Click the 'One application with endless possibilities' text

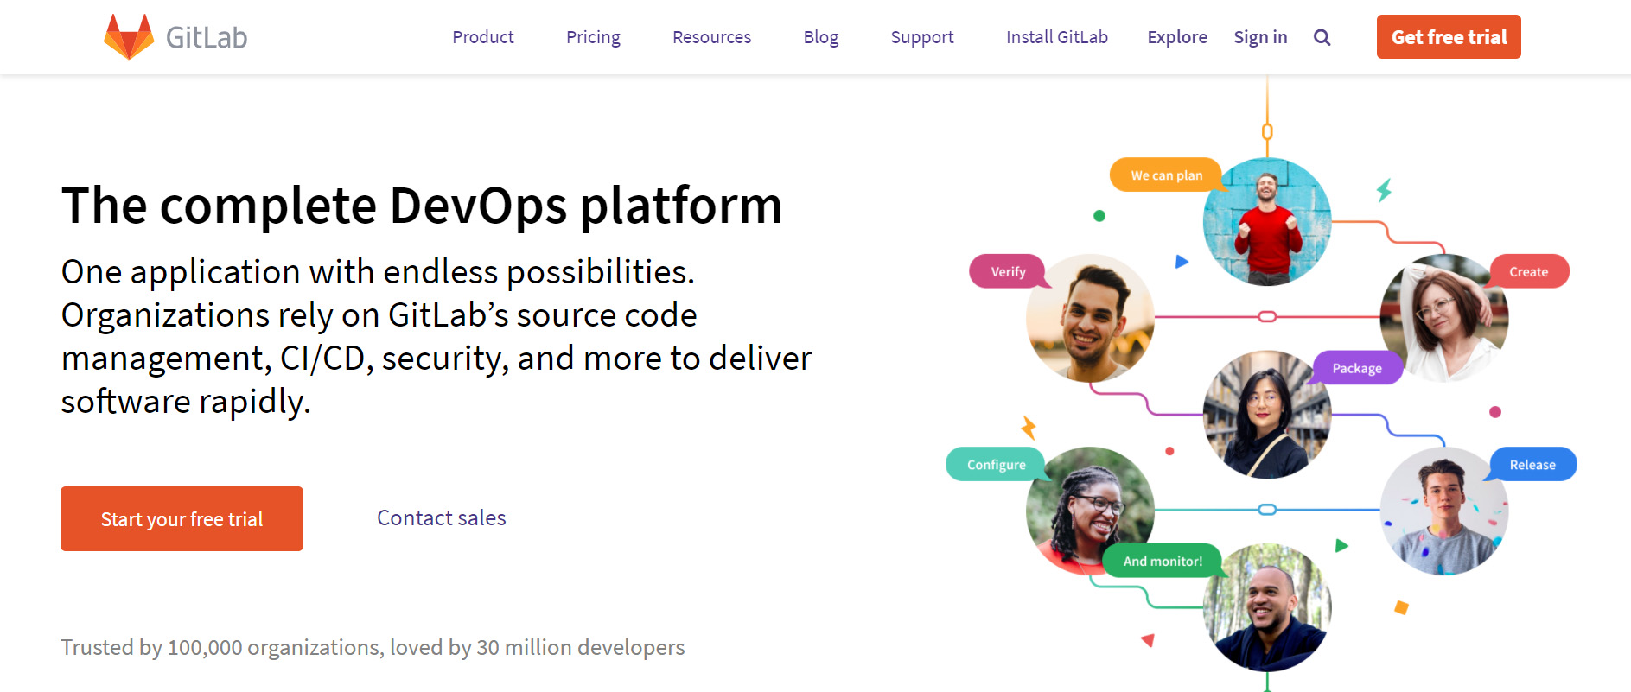pos(378,271)
